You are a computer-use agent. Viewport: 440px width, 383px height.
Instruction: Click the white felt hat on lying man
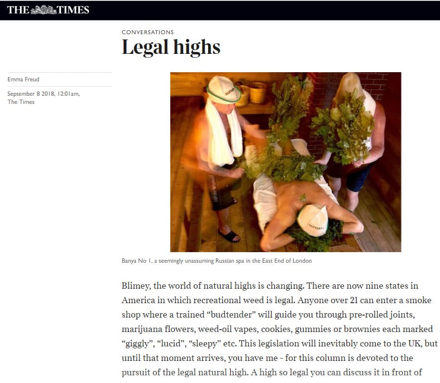pyautogui.click(x=313, y=220)
